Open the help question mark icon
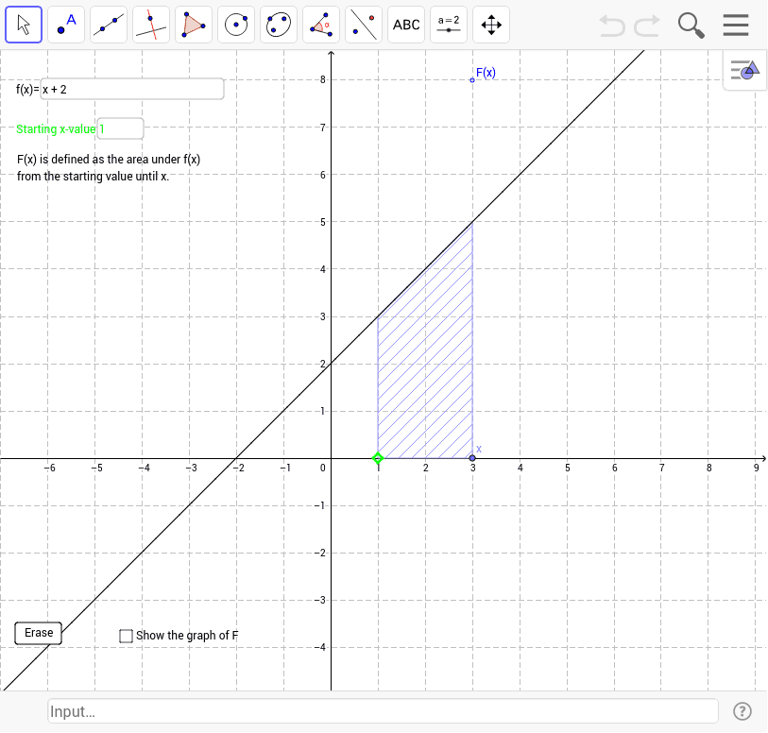768x733 pixels. [x=742, y=711]
